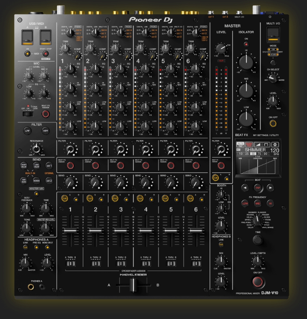Click the filter RESONANCE knob
Screen dimensions: 307x319
click(x=36, y=149)
